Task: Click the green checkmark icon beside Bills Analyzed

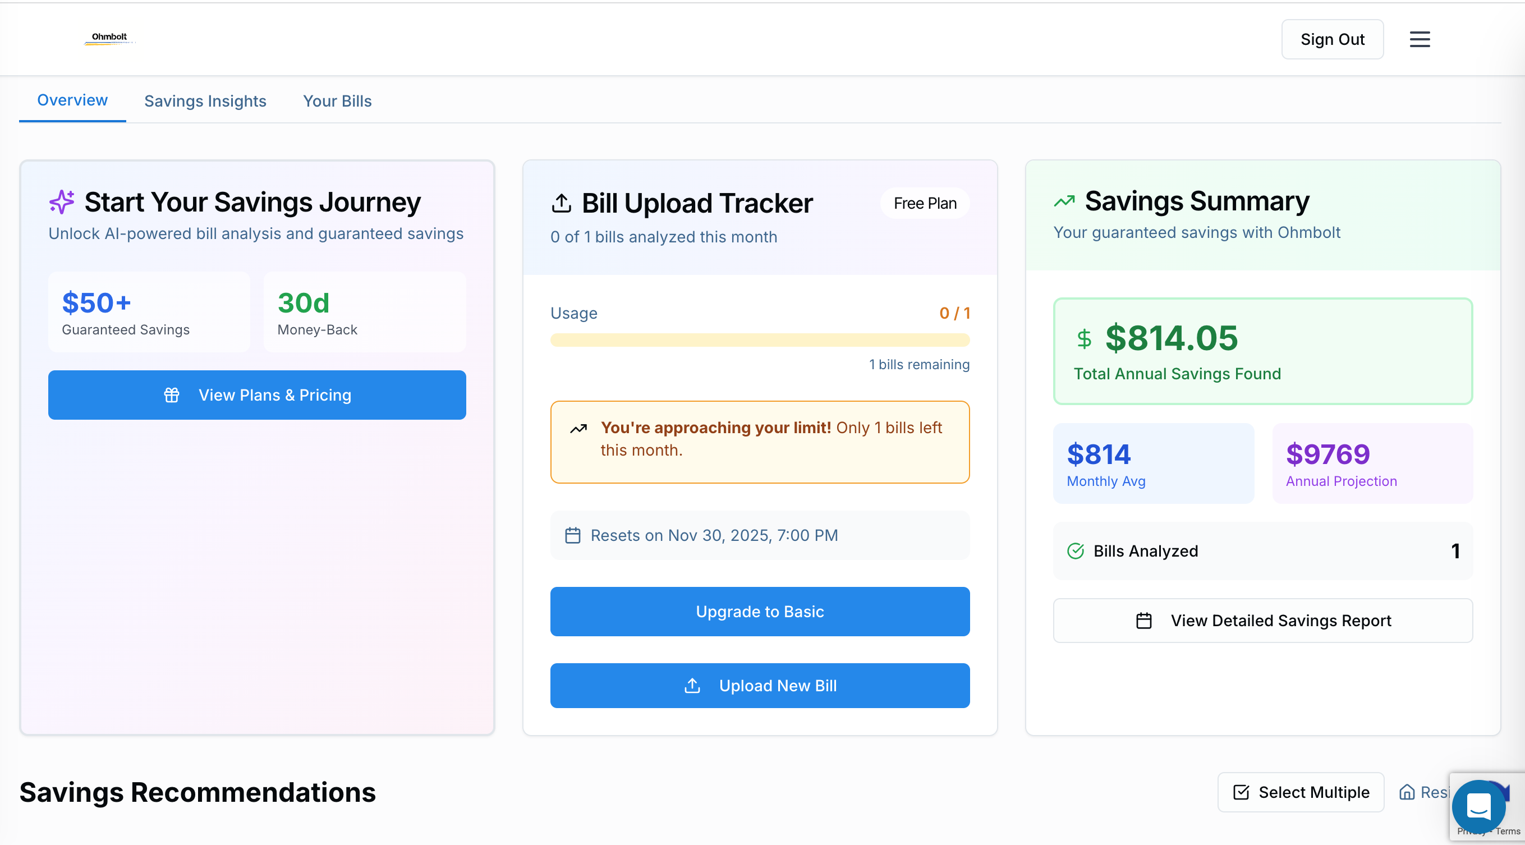Action: pyautogui.click(x=1075, y=550)
